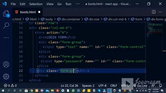Viewport: 166px width, 93px height.
Task: Click the play button overlay
Action: click(127, 84)
